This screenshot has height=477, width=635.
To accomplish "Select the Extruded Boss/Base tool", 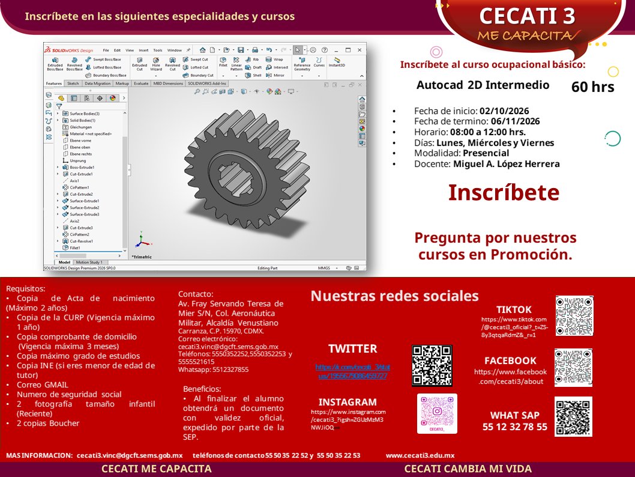I will tap(55, 64).
